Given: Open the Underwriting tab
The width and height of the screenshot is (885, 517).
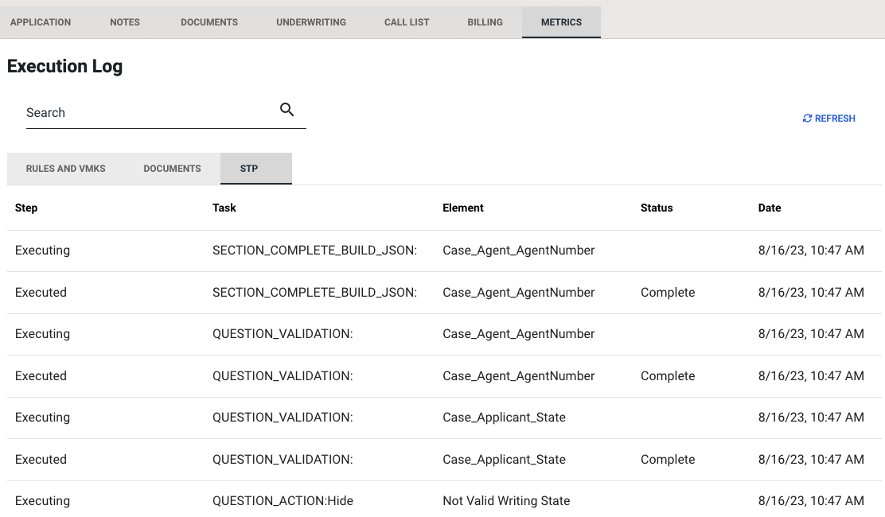Looking at the screenshot, I should [x=311, y=22].
